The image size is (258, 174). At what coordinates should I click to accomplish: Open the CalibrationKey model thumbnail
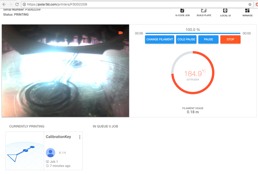click(25, 151)
